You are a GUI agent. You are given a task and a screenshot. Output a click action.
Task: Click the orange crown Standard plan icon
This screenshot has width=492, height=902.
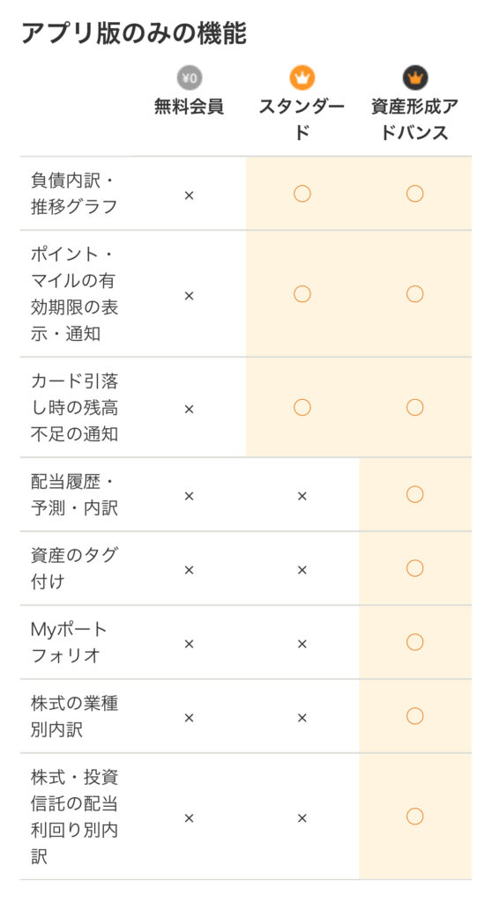click(302, 78)
